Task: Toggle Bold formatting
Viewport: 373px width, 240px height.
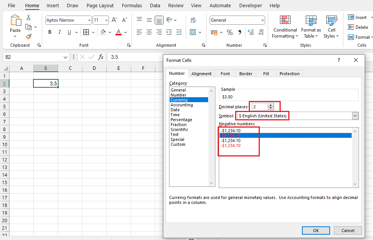Action: 50,32
